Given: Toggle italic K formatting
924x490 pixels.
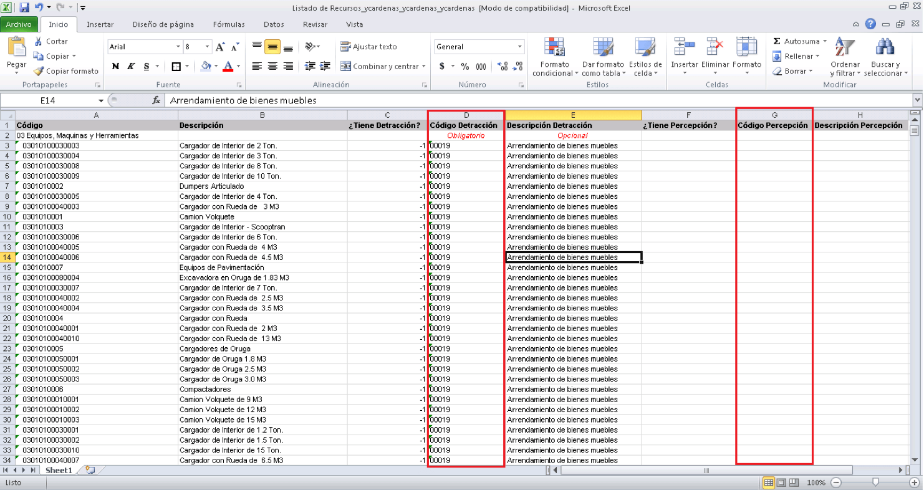Looking at the screenshot, I should tap(131, 66).
